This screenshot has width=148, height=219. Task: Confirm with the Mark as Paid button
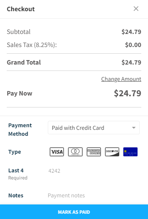pos(74,212)
